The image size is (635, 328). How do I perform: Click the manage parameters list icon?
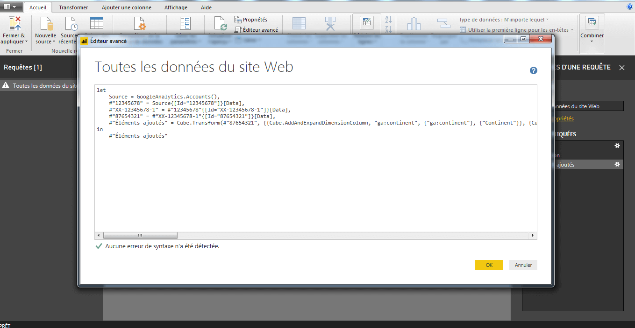(186, 23)
